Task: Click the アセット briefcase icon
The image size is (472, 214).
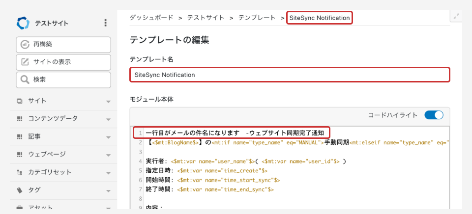Action: pyautogui.click(x=20, y=208)
